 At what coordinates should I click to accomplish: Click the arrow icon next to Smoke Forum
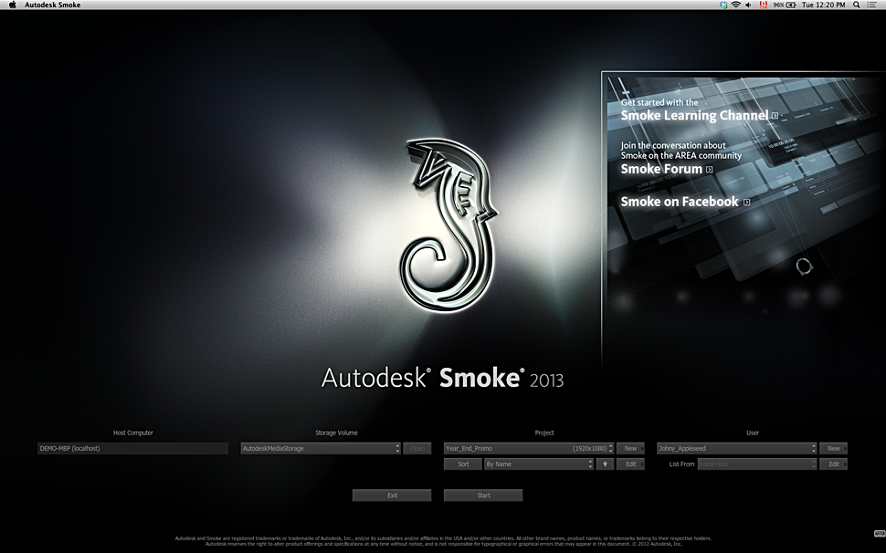tap(709, 169)
